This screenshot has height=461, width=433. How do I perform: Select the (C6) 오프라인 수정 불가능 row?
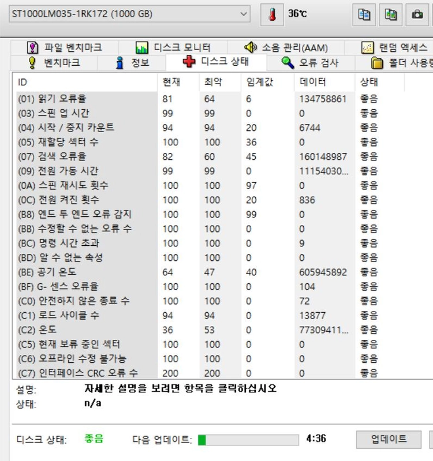pyautogui.click(x=209, y=359)
